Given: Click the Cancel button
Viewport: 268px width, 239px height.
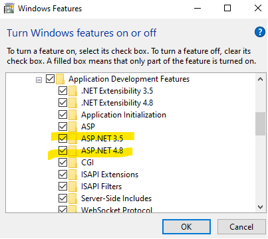Looking at the screenshot, I should click(241, 226).
